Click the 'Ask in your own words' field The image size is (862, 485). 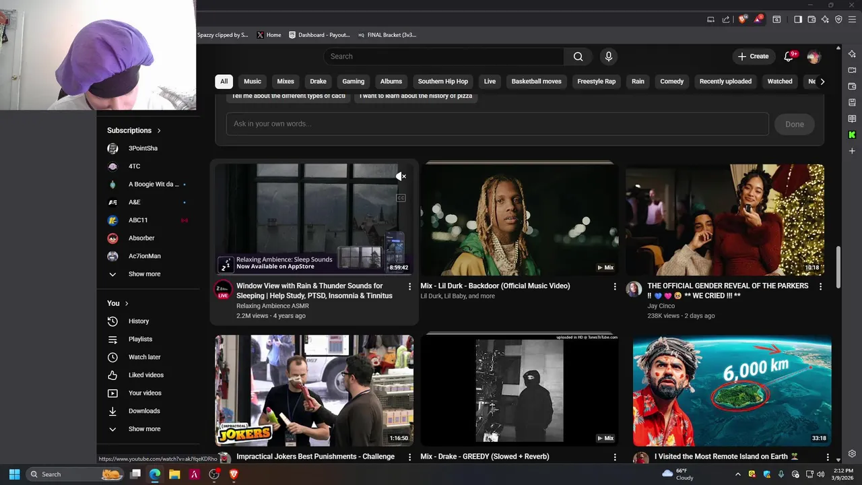(498, 124)
